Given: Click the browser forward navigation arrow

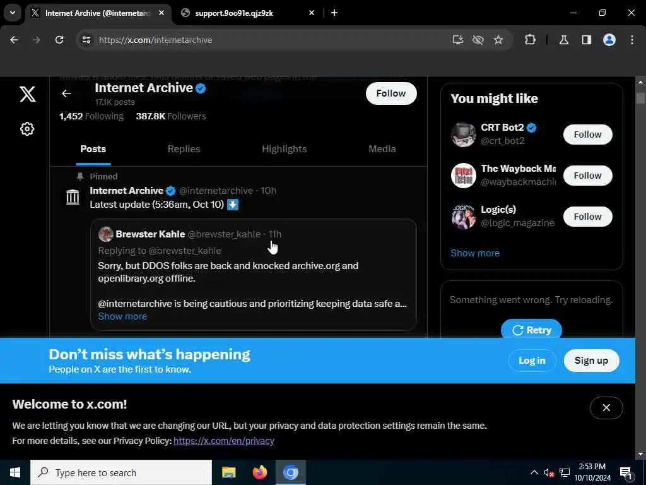Looking at the screenshot, I should click(36, 40).
